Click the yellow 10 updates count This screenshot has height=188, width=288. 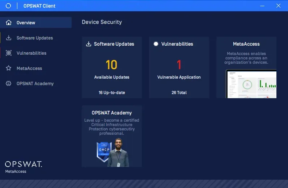click(111, 65)
